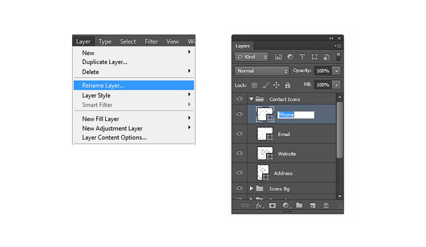Select the type layer filter icon
This screenshot has width=426, height=247.
[x=302, y=57]
